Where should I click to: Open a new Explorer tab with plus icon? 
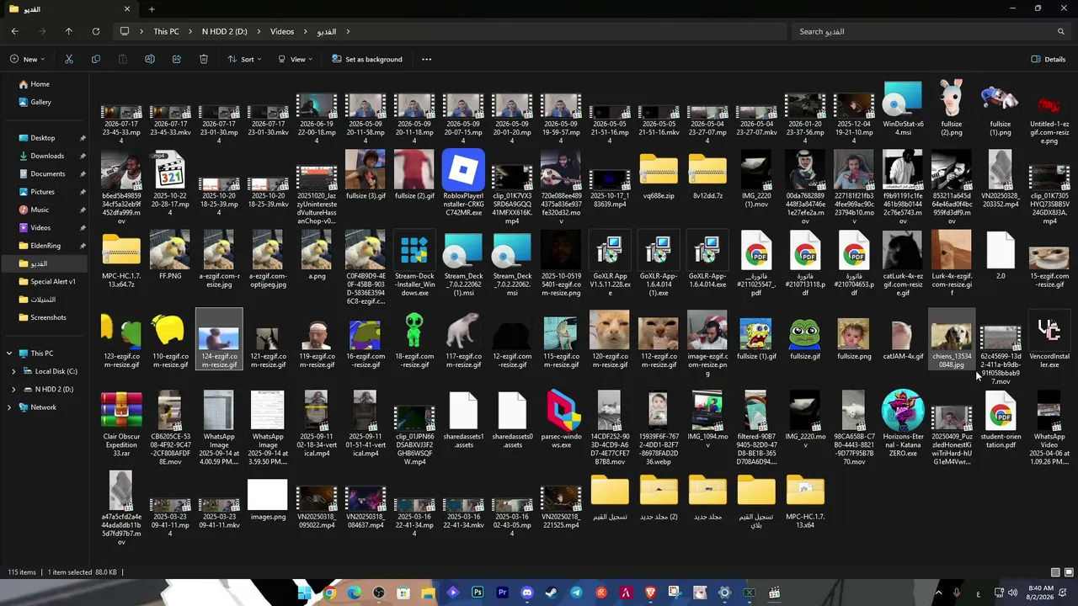coord(152,9)
